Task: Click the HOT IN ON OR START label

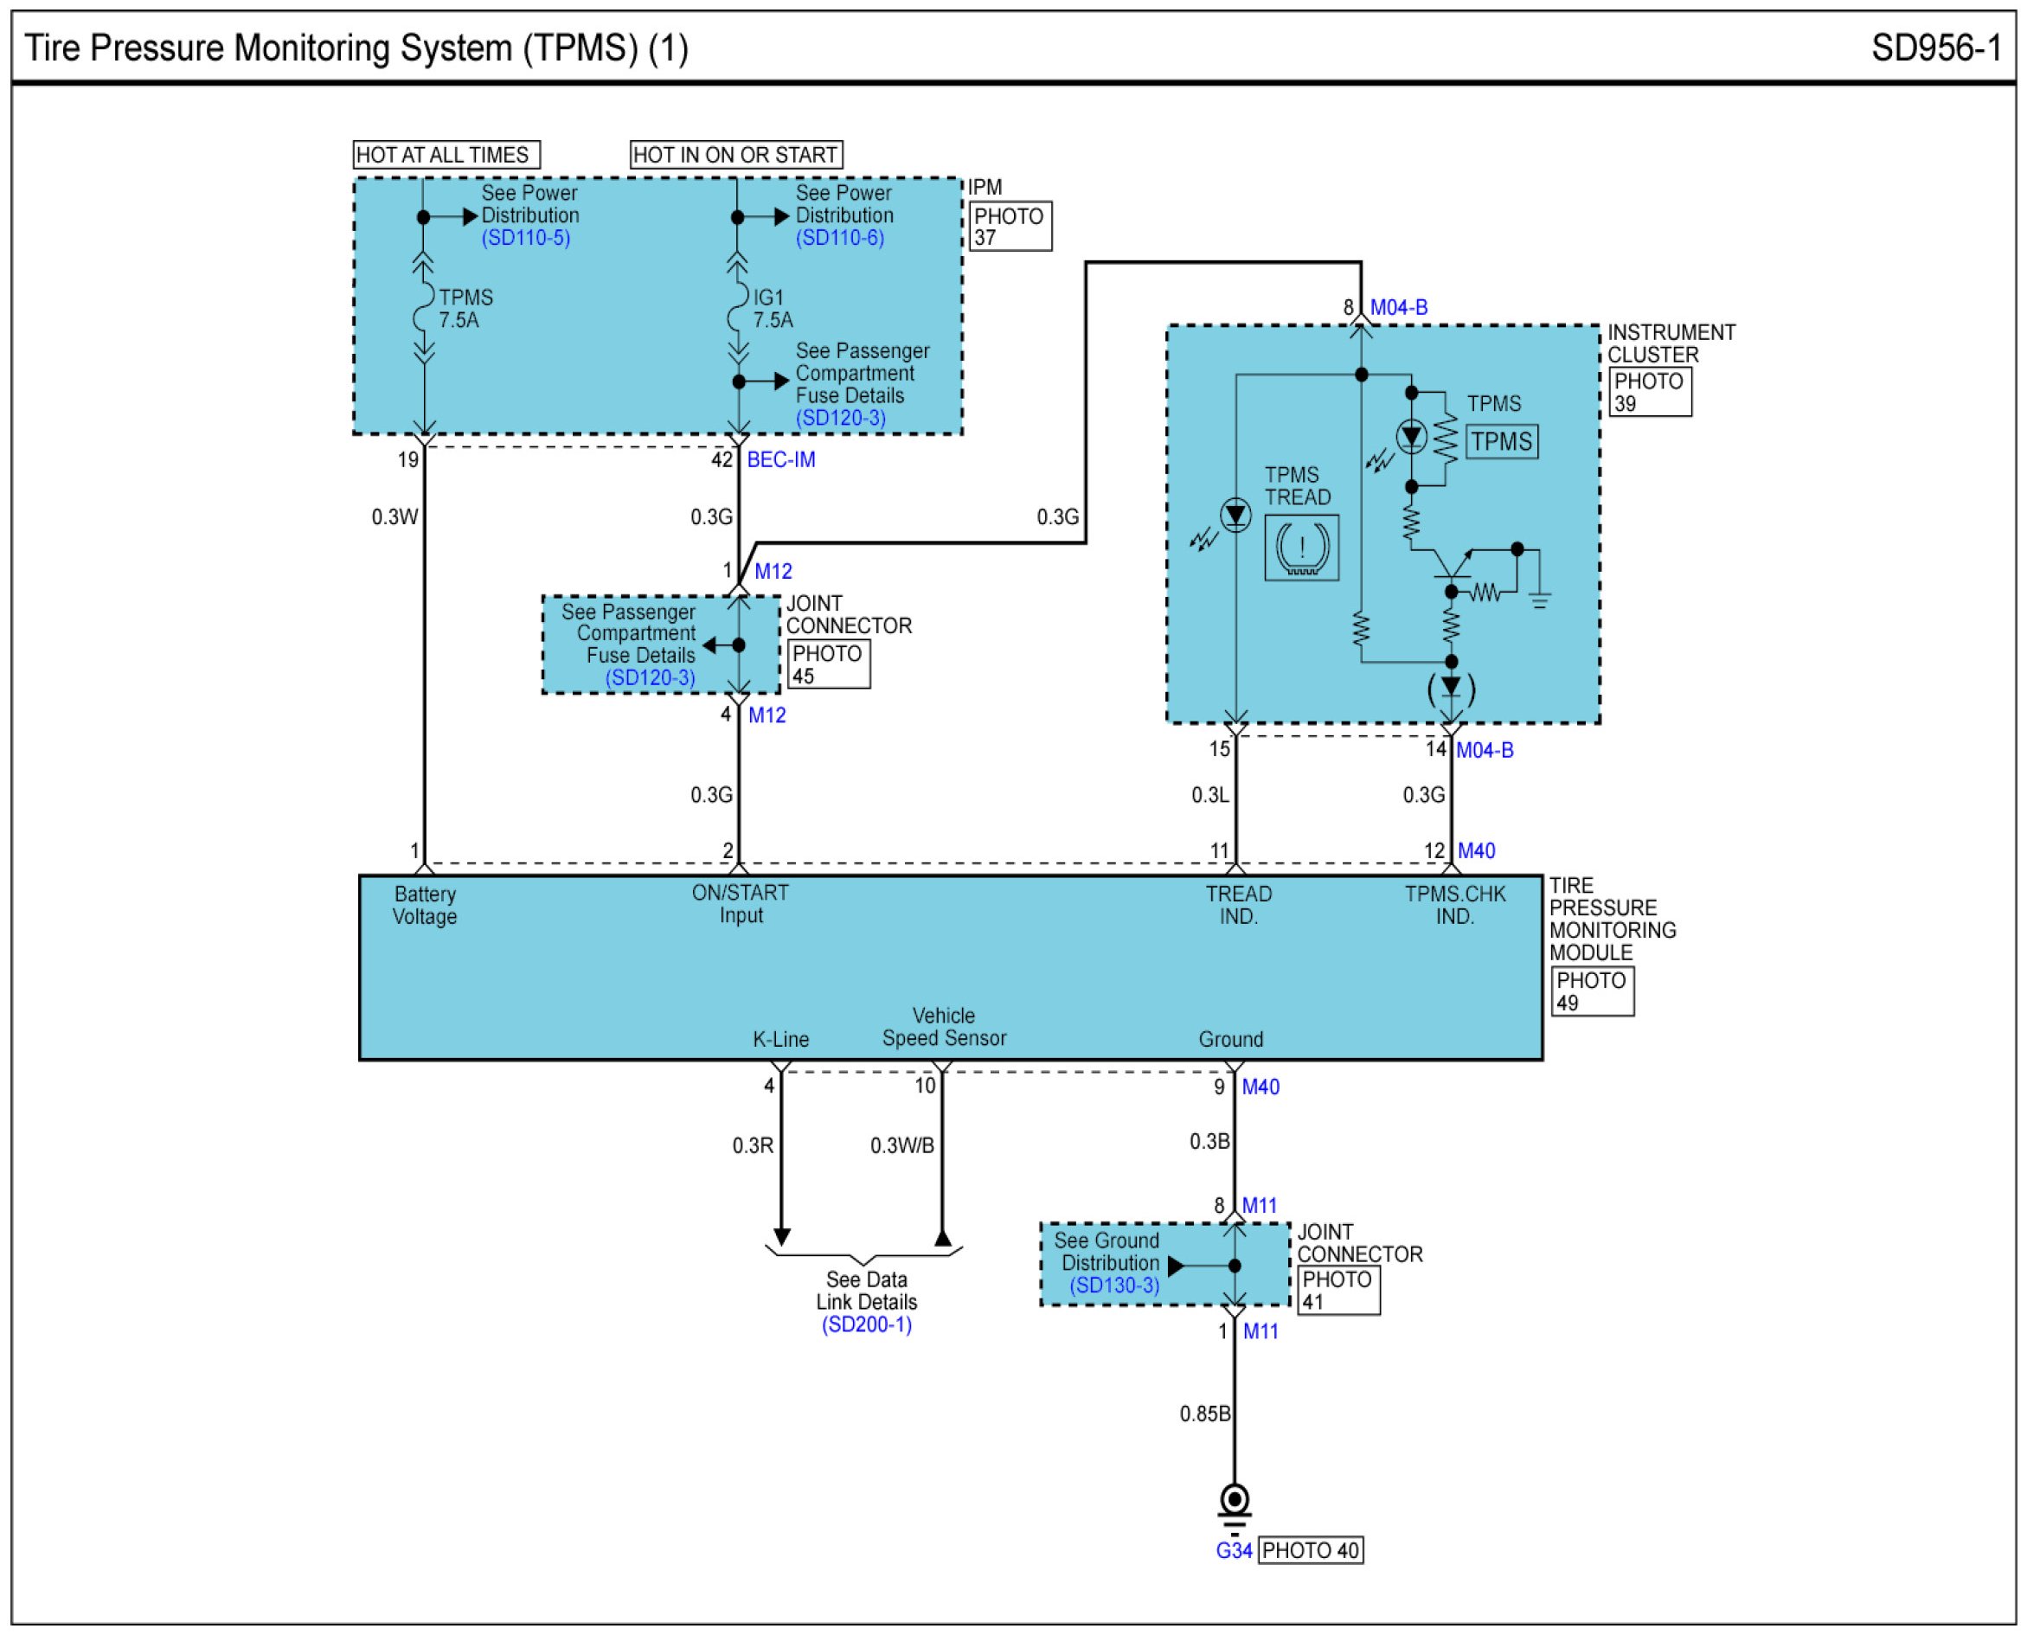Action: pos(736,156)
